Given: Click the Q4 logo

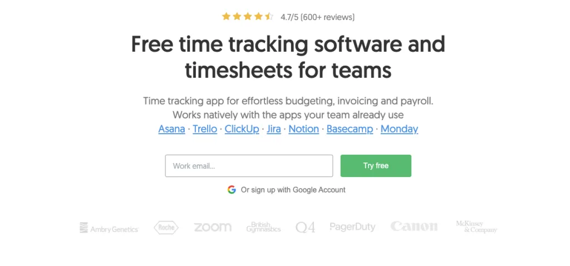Looking at the screenshot, I should (x=306, y=227).
